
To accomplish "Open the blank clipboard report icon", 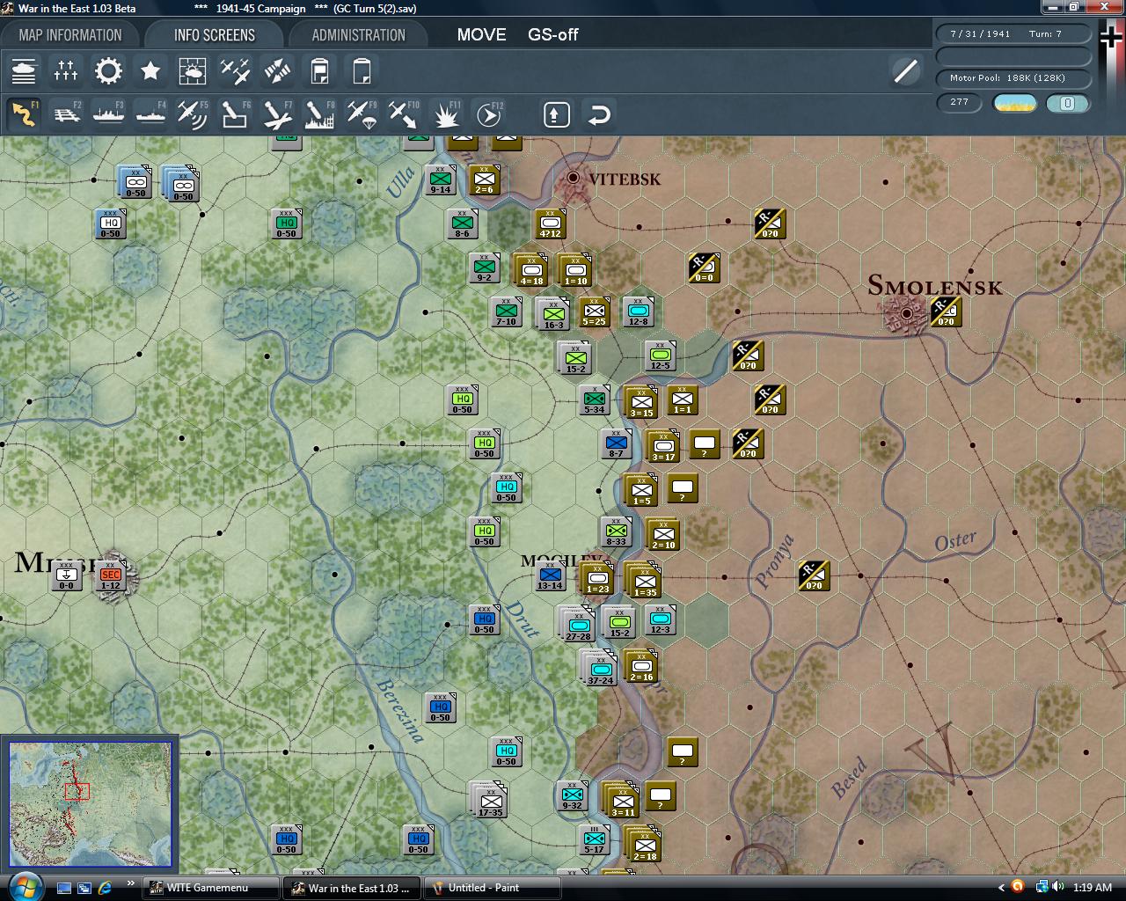I will (362, 71).
